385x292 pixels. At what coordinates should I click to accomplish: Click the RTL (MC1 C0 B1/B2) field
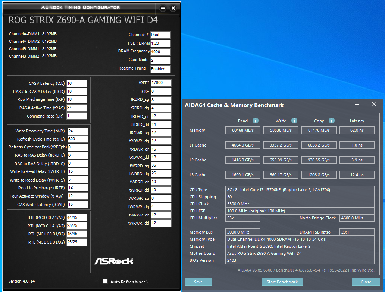click(x=76, y=234)
